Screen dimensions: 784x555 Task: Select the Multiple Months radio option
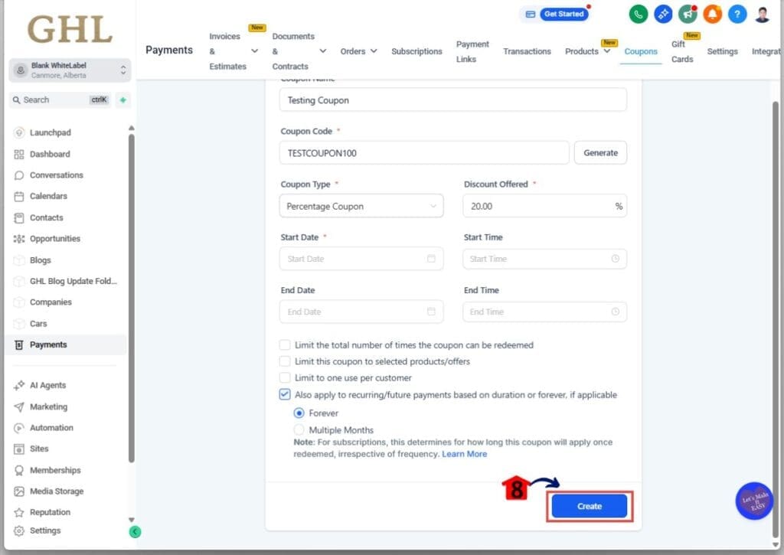pos(299,429)
